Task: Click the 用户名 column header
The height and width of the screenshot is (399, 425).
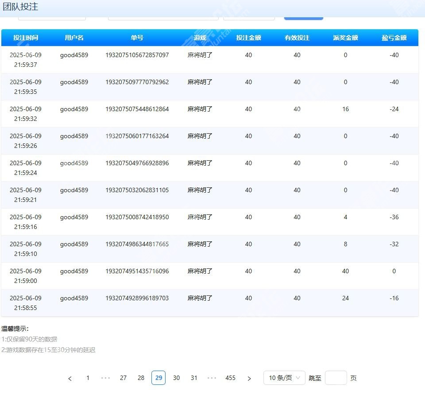Action: coord(74,38)
